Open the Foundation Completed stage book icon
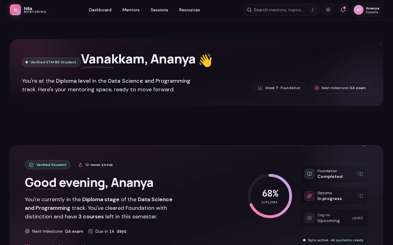Image resolution: width=393 pixels, height=245 pixels. [360, 174]
